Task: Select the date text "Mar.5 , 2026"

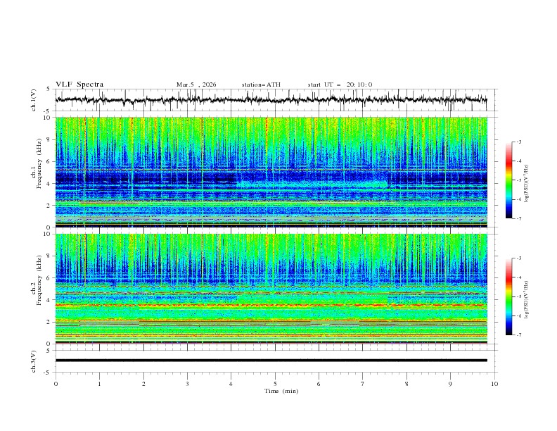Action: coord(196,85)
